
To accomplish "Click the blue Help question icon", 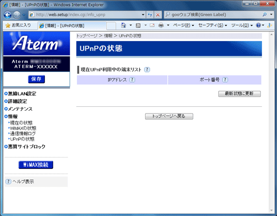I will [x=259, y=25].
